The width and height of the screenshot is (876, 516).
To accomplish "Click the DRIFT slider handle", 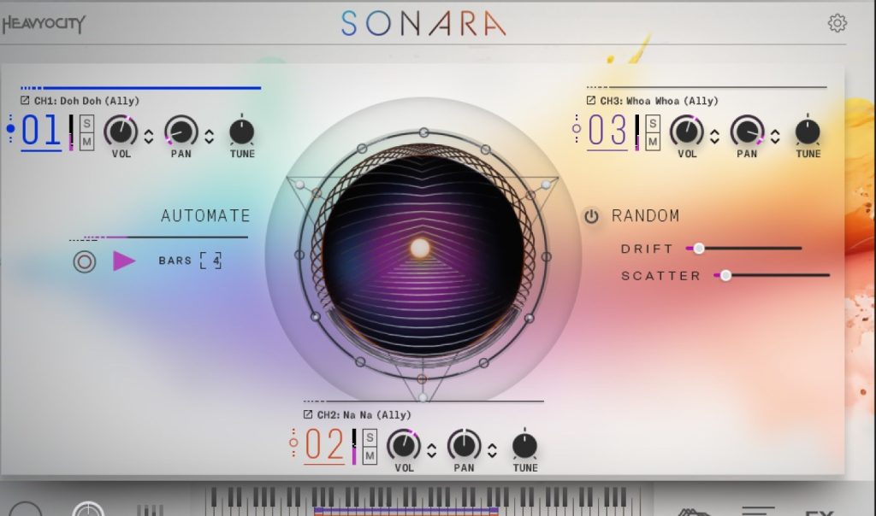I will click(699, 249).
